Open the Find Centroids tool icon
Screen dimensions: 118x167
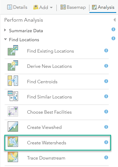[x=13, y=81]
